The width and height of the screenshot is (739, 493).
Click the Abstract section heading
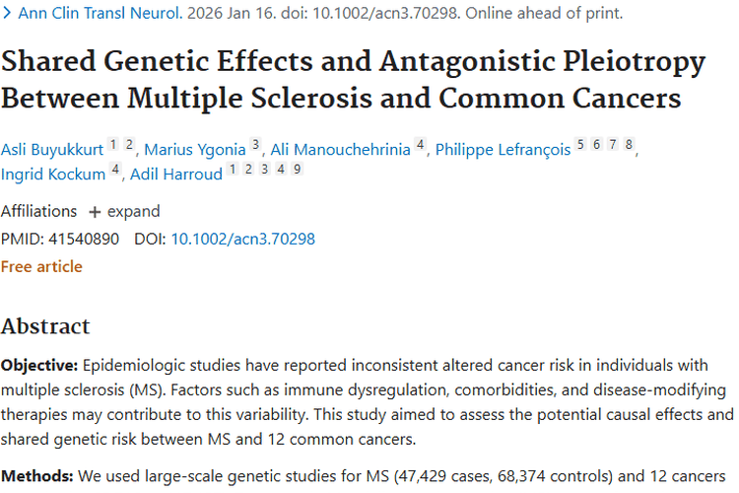pos(45,326)
